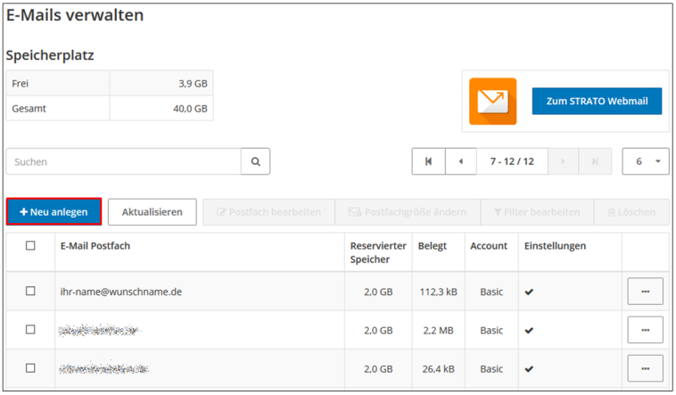
Task: Click the magnifying glass search icon
Action: pyautogui.click(x=255, y=161)
